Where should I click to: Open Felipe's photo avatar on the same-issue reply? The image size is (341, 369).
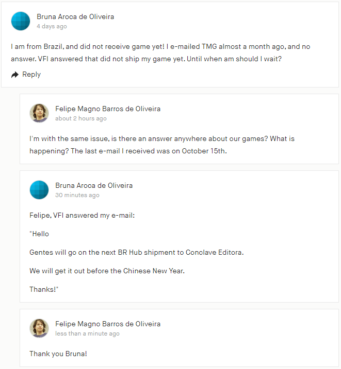[39, 113]
